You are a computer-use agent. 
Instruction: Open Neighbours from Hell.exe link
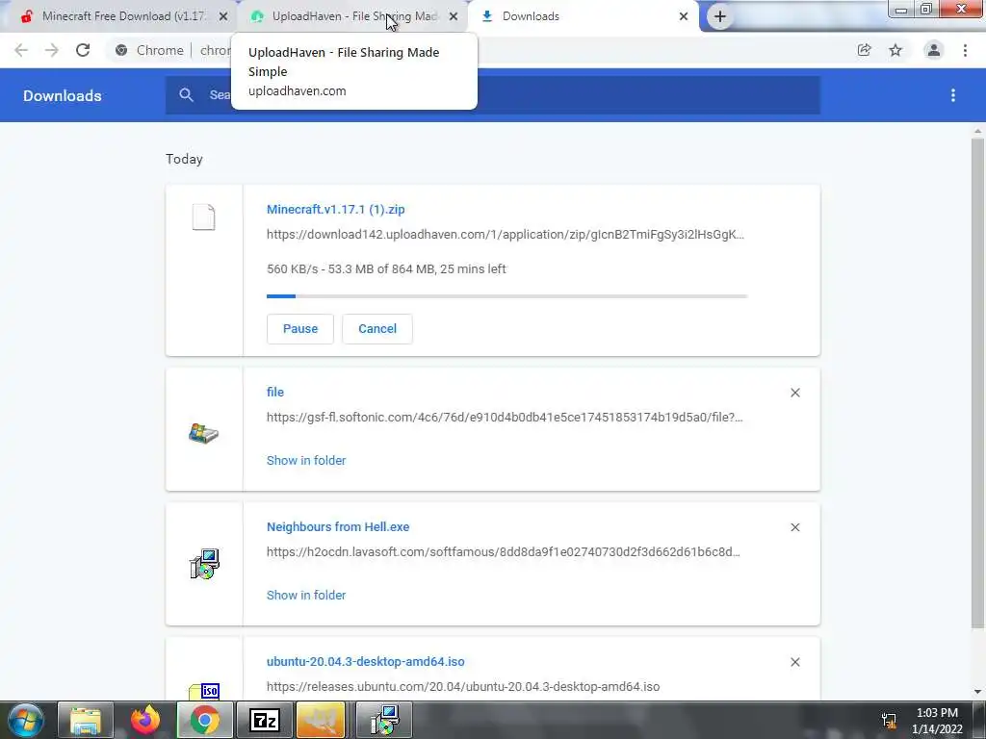338,527
